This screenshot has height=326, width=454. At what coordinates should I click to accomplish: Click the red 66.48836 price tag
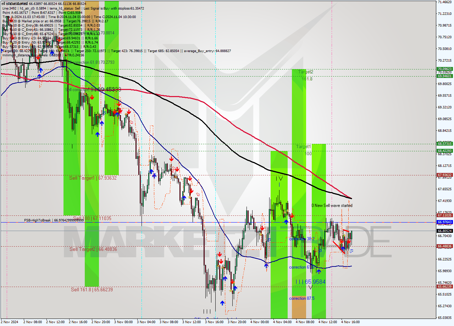[x=445, y=246]
